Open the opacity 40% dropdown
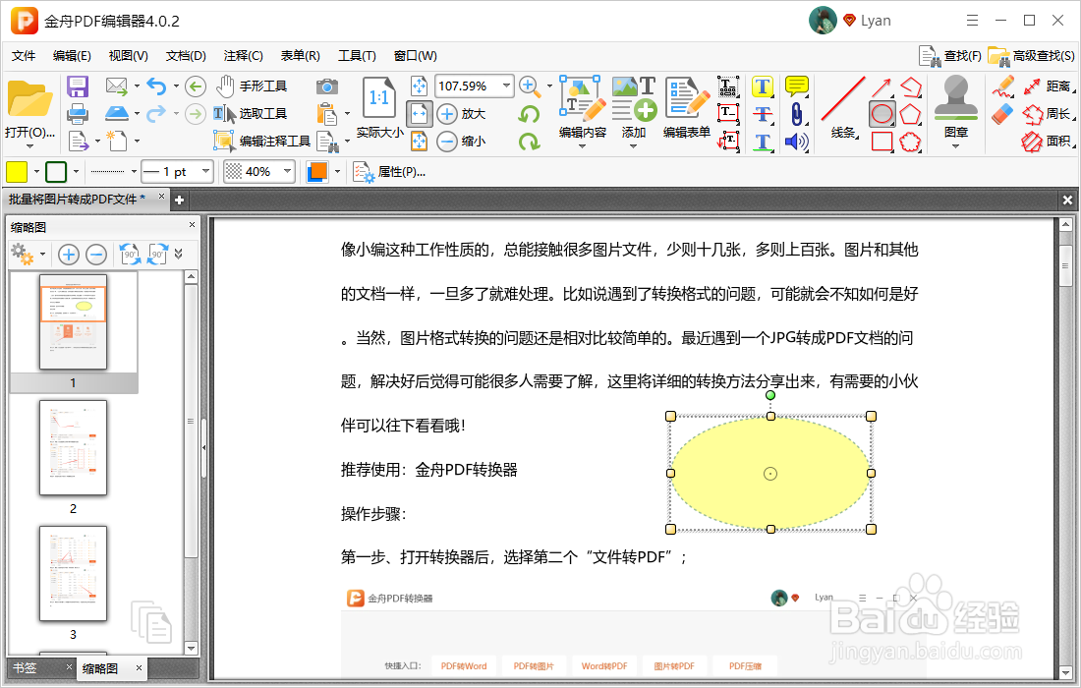Viewport: 1081px width, 688px height. pos(288,171)
